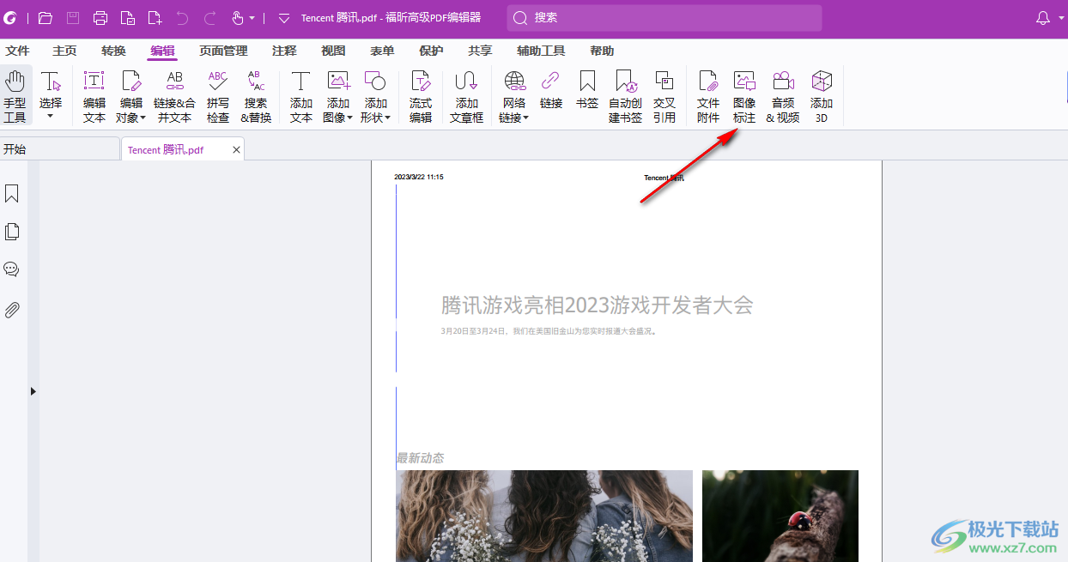Click the photo of two women with flowers

(544, 516)
